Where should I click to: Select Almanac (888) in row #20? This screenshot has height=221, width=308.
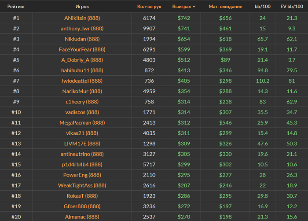coord(82,217)
